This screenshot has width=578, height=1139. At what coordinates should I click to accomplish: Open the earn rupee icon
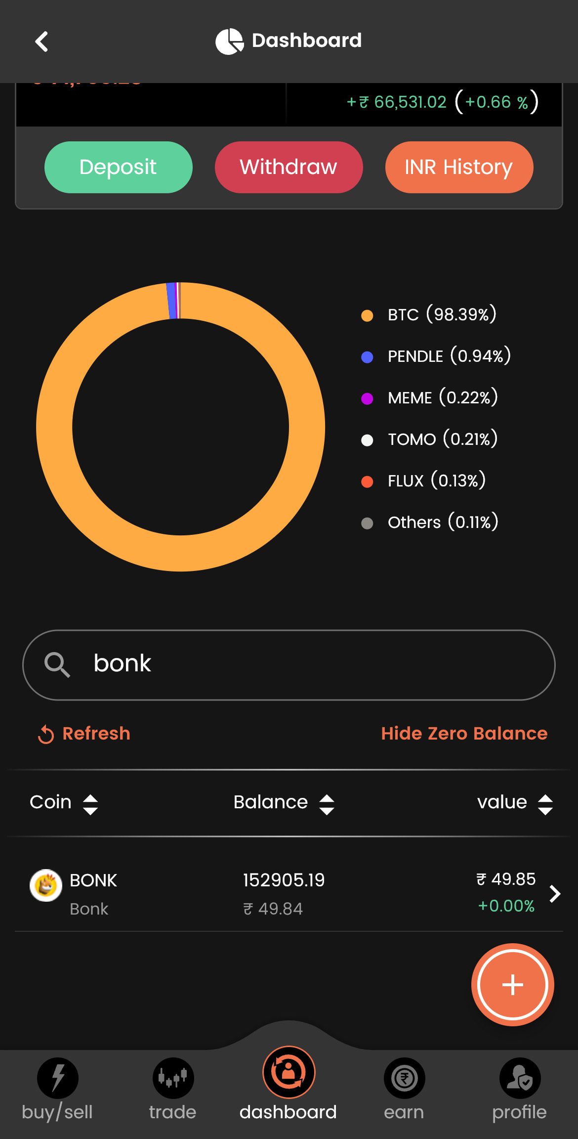pyautogui.click(x=404, y=1078)
